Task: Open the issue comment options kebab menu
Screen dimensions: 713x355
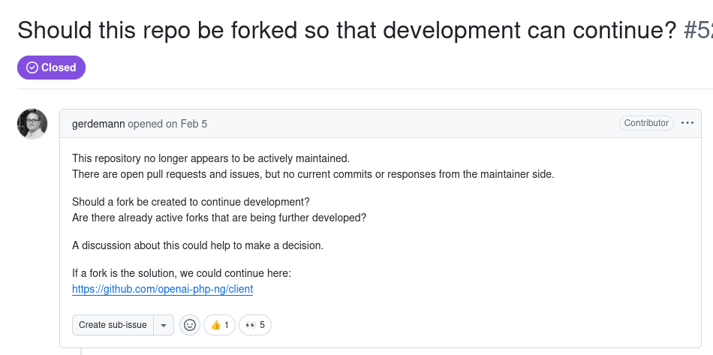Action: point(687,123)
